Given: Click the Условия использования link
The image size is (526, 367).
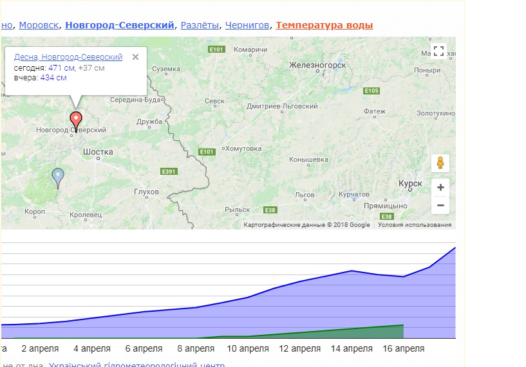Looking at the screenshot, I should coord(415,225).
